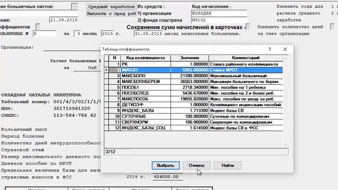Screen dimensions: 338x190
Task: Click value 1.713300 cell
Action: pyautogui.click(x=190, y=111)
